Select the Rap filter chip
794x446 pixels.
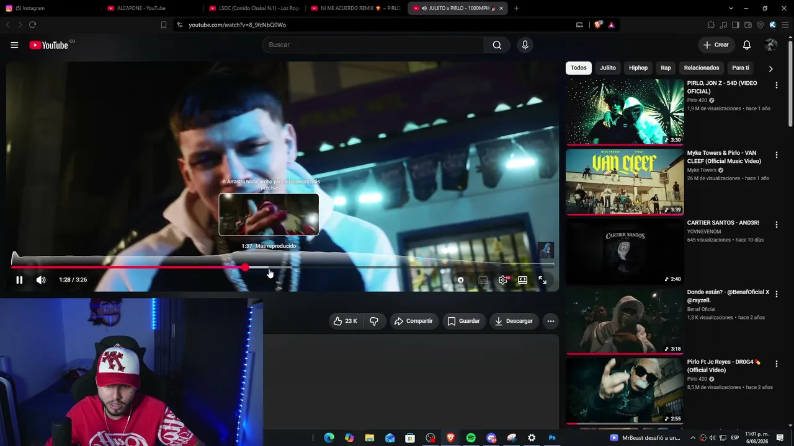pos(666,68)
